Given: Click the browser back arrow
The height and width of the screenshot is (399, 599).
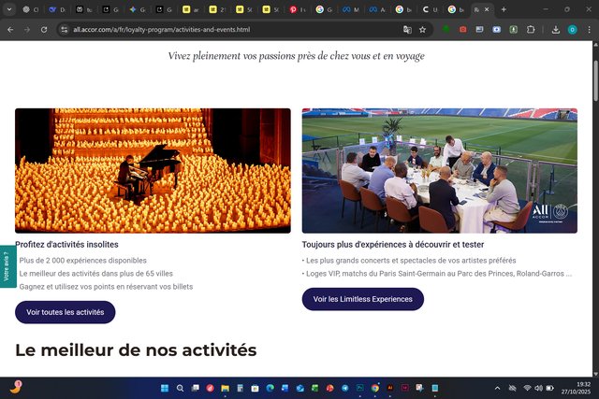Looking at the screenshot, I should pos(10,29).
